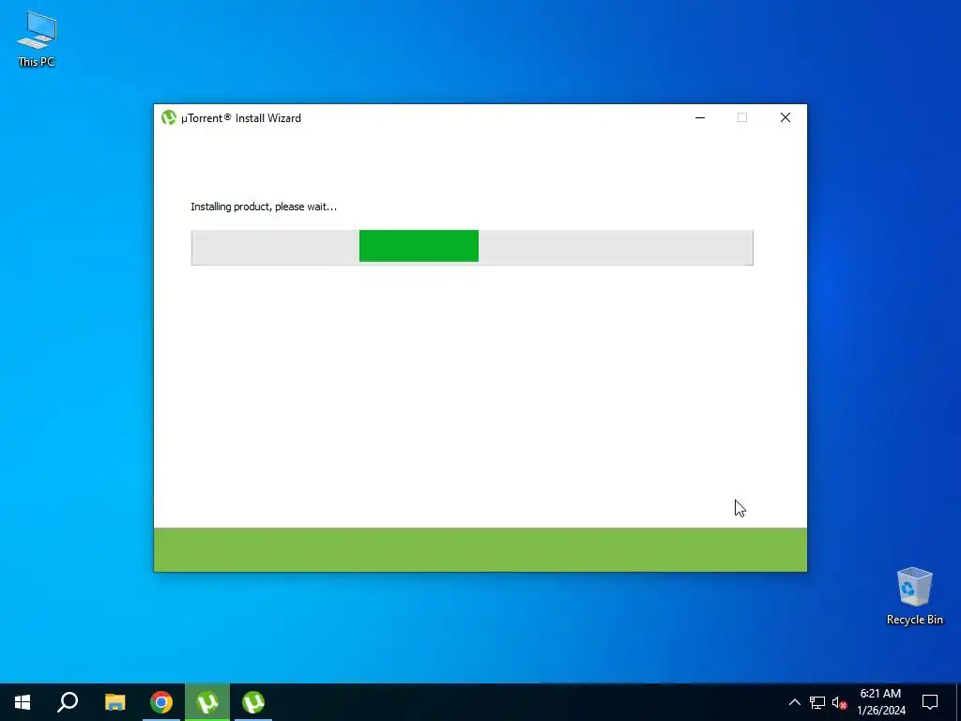
Task: Launch File Explorer from the taskbar
Action: pyautogui.click(x=114, y=702)
